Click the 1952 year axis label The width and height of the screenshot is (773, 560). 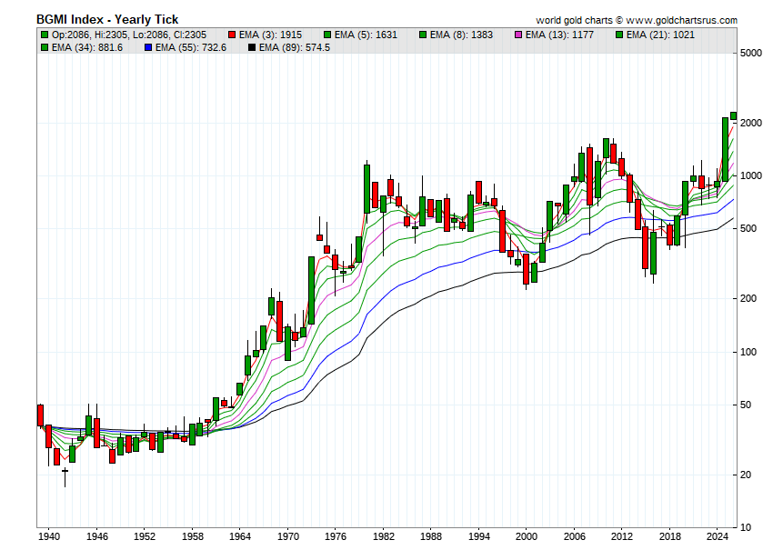[145, 536]
